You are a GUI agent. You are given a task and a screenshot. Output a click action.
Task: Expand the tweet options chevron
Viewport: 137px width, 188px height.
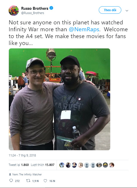click(127, 11)
